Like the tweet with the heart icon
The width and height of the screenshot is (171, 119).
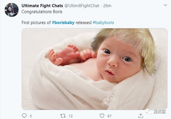[x=102, y=116]
